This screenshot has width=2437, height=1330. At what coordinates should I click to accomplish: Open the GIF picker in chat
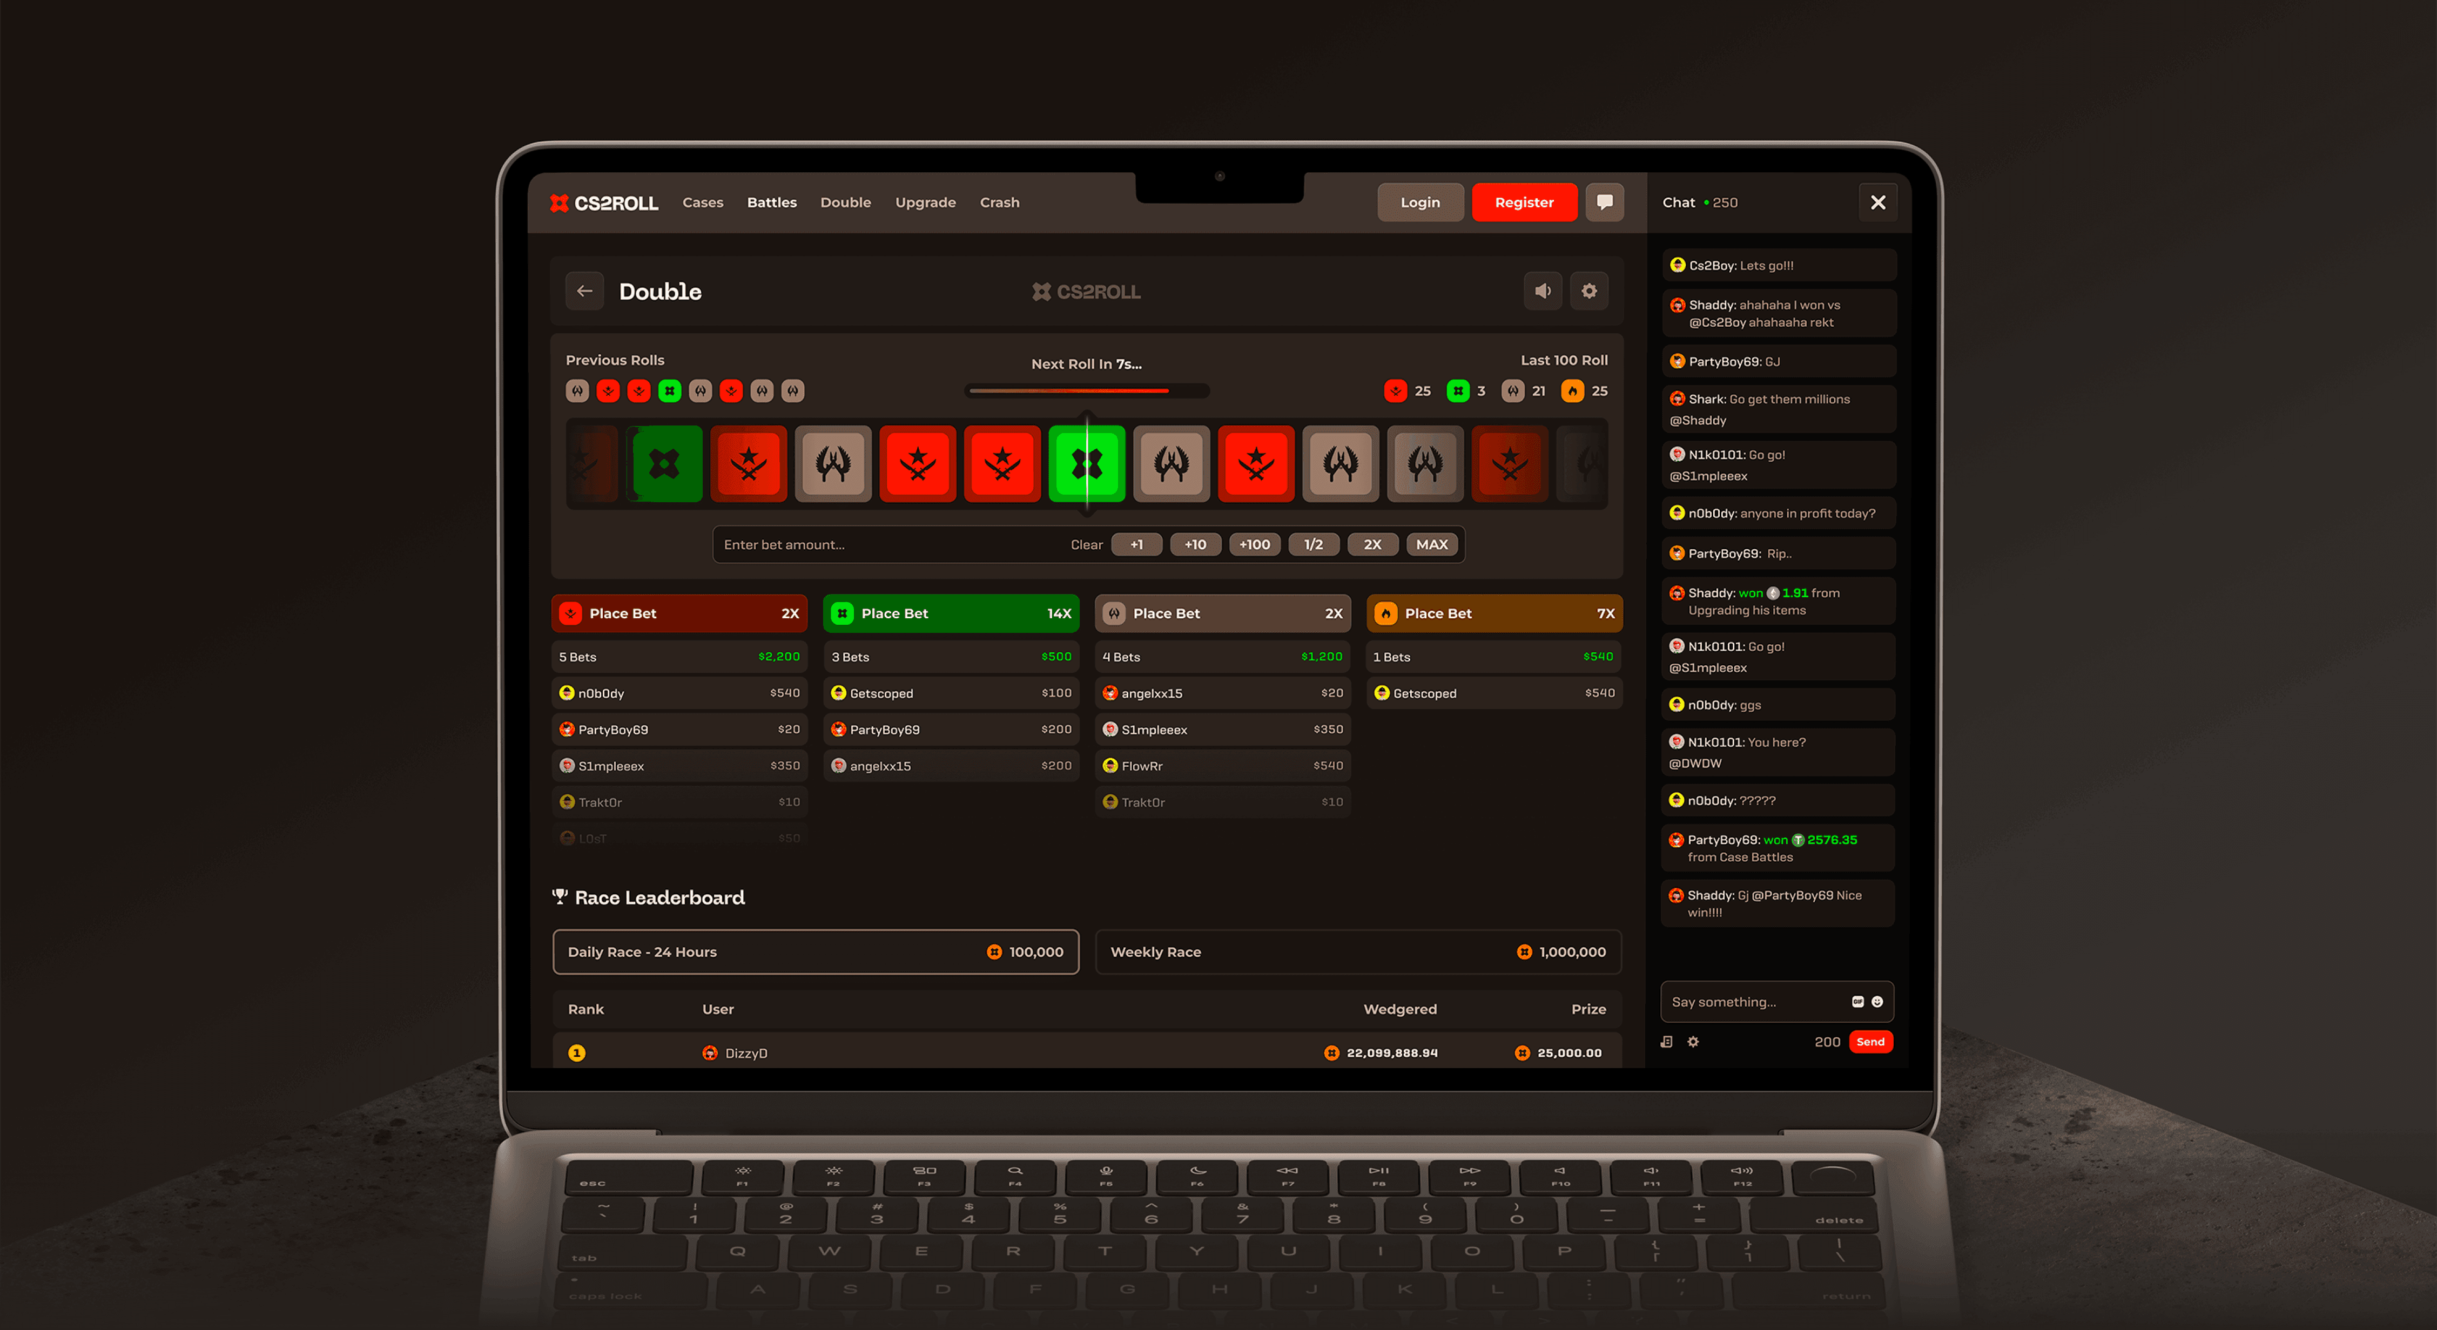point(1858,1002)
